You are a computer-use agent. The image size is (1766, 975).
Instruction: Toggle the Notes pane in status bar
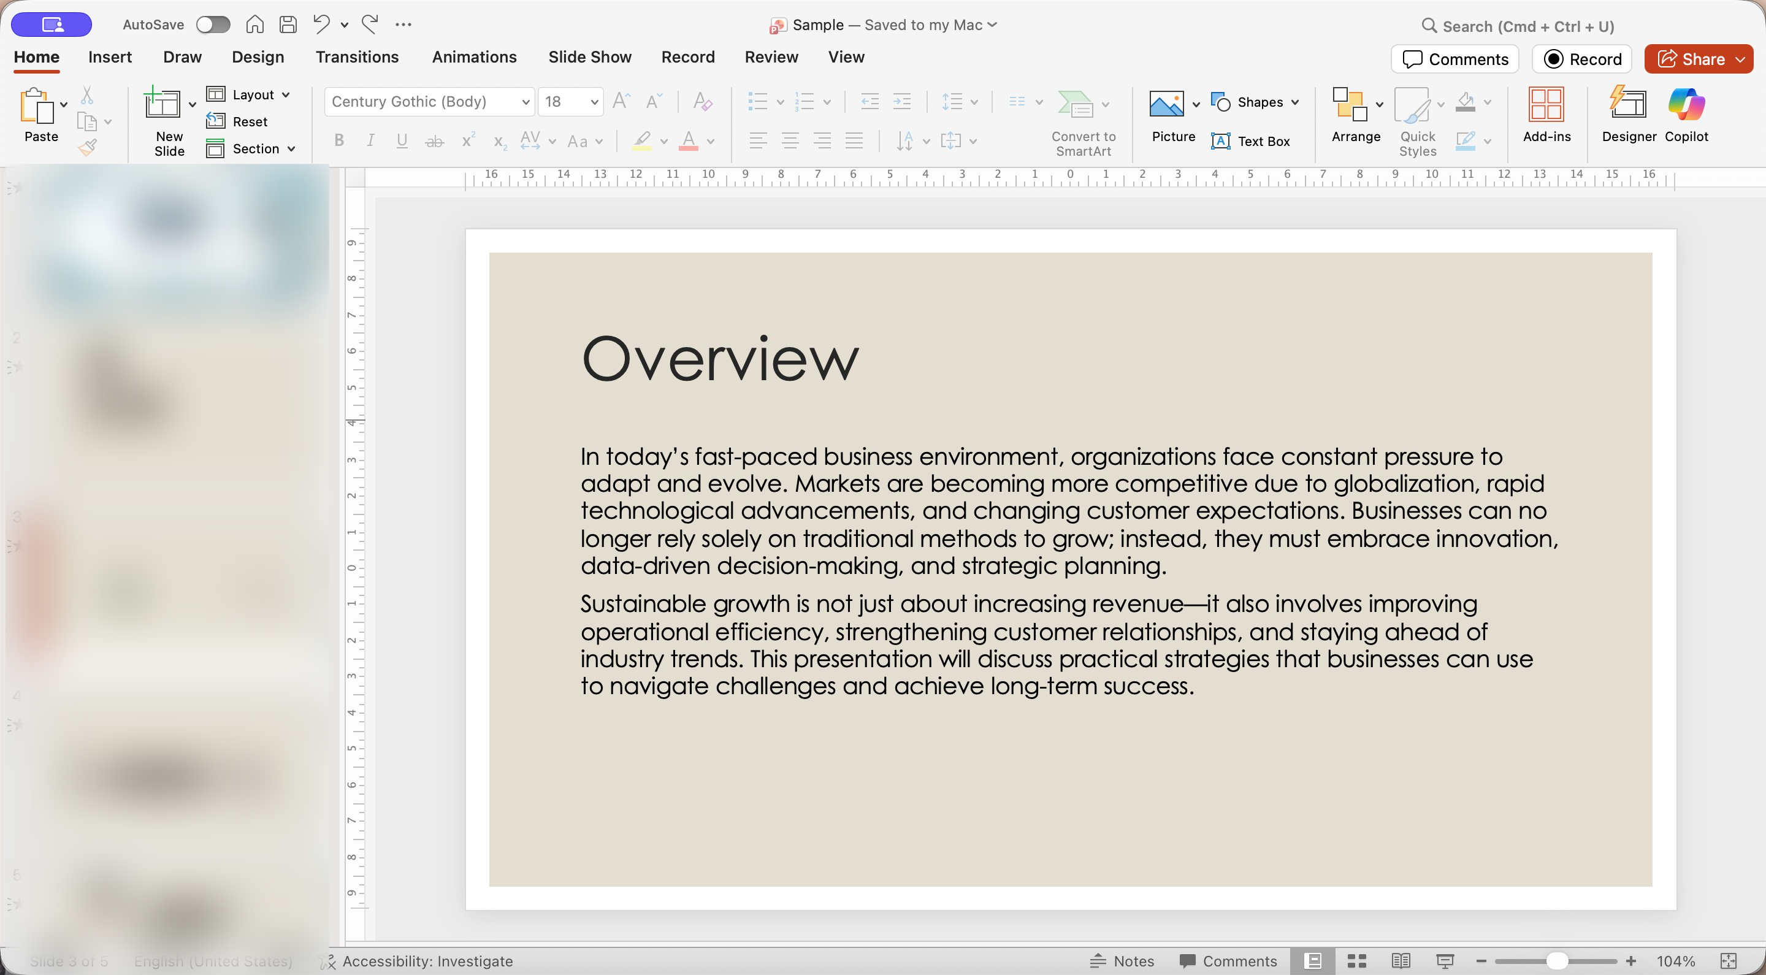tap(1122, 961)
